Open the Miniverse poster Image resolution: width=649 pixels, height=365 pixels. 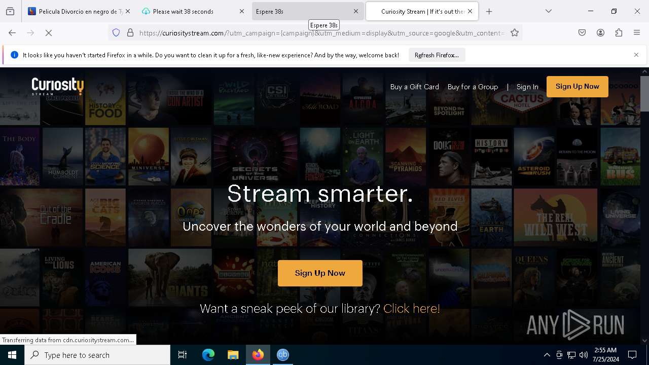(148, 156)
